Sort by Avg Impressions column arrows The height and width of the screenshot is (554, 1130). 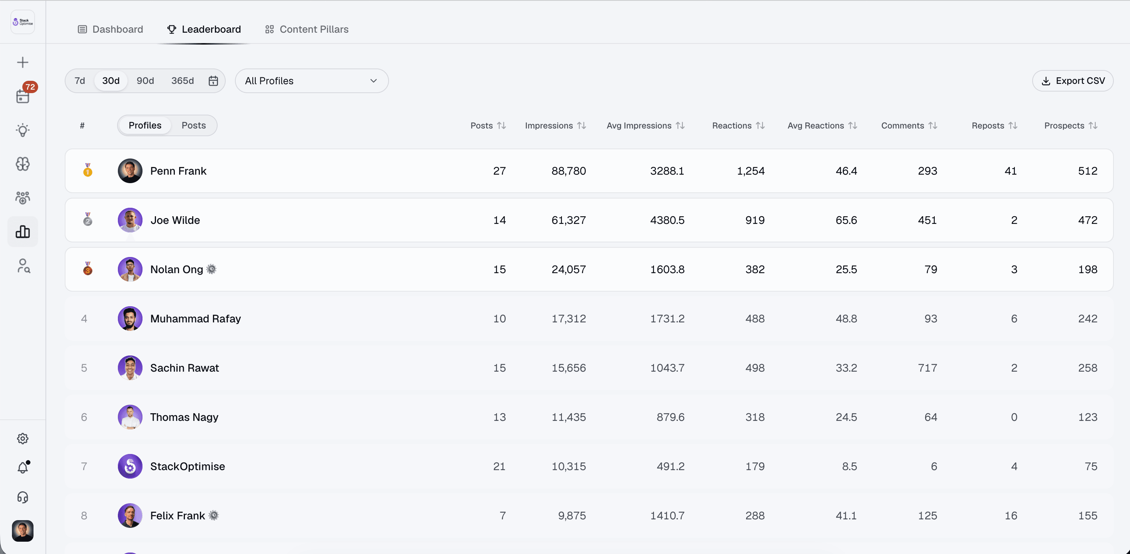click(680, 126)
